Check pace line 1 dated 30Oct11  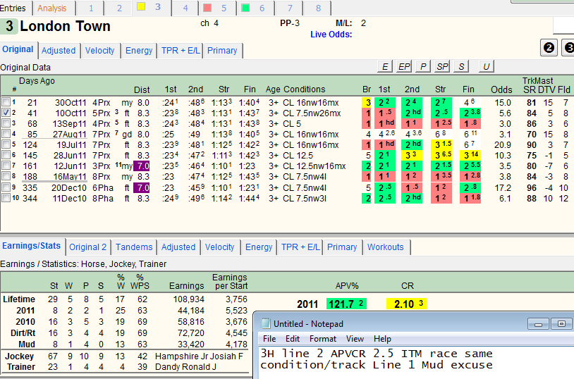coord(6,101)
